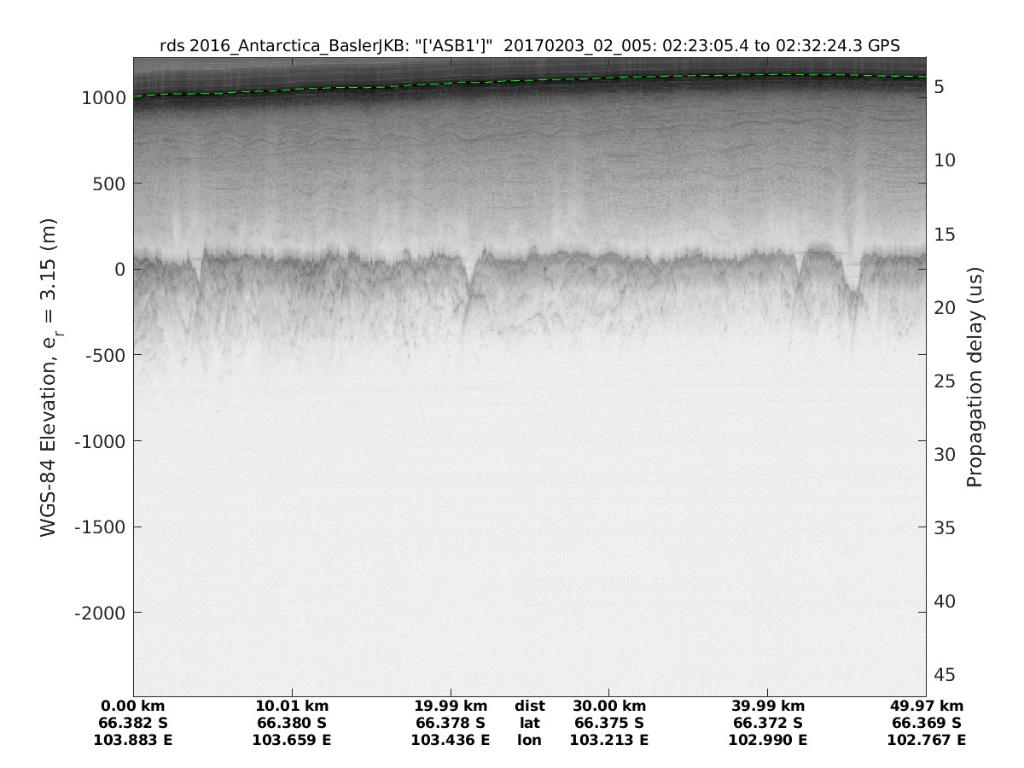Select the 1000 elevation tick label
This screenshot has width=1024, height=768.
pyautogui.click(x=104, y=98)
